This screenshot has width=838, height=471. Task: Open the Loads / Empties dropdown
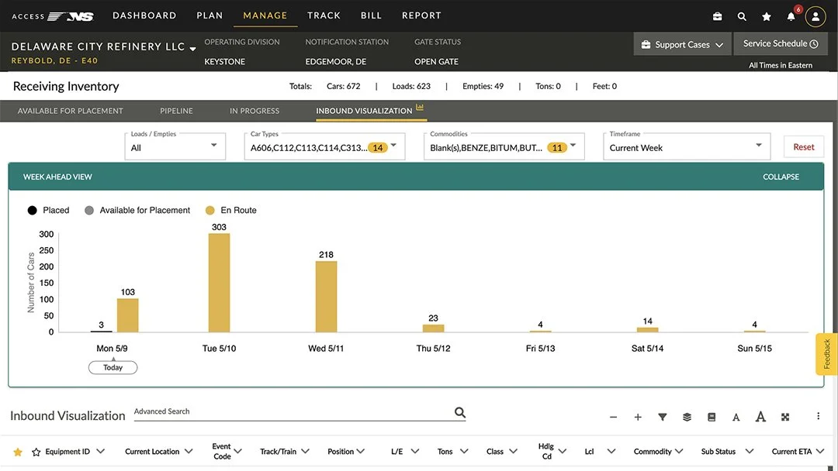tap(175, 146)
